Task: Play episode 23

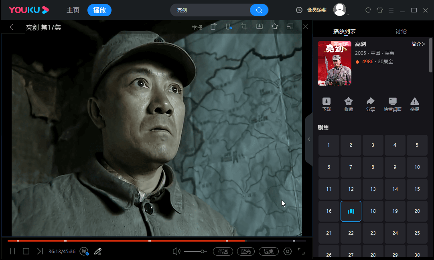Action: [373, 233]
